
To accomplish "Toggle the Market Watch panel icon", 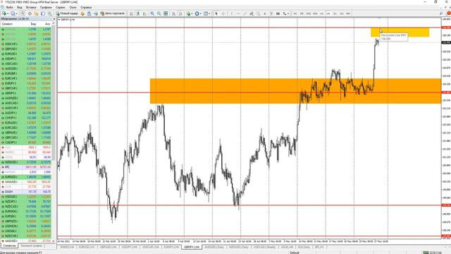I will coord(23,13).
